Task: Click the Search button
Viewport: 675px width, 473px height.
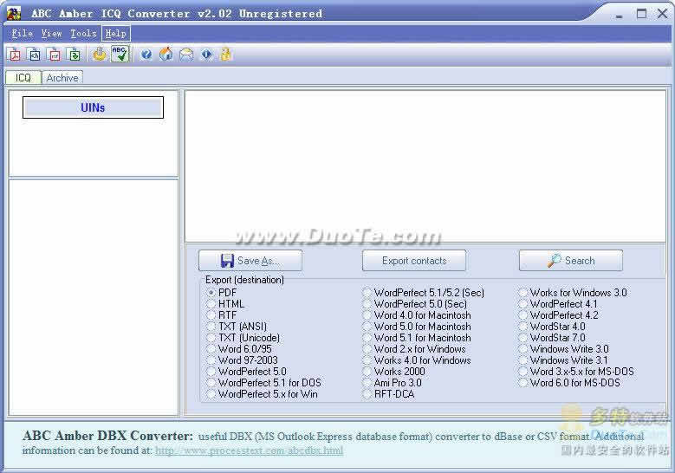Action: 571,261
